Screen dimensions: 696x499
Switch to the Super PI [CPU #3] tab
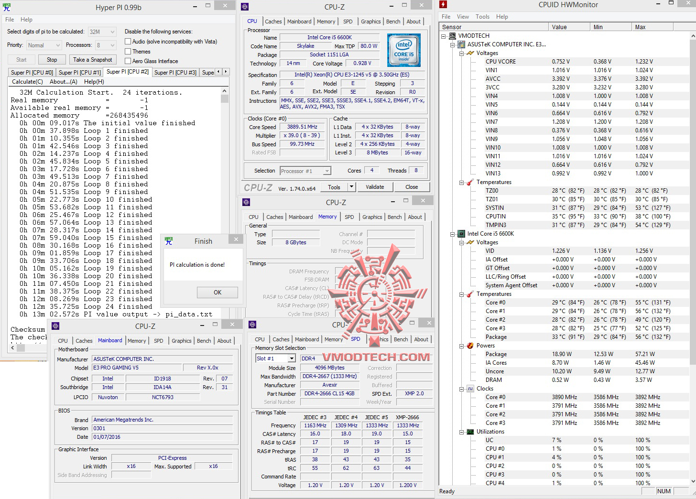(x=175, y=72)
